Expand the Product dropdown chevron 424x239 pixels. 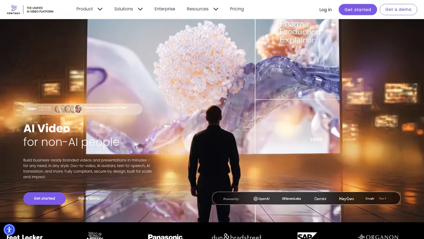click(x=100, y=9)
